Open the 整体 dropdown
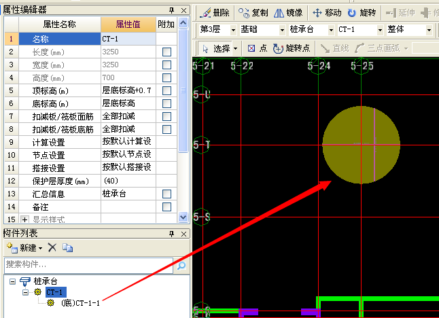 pos(429,30)
